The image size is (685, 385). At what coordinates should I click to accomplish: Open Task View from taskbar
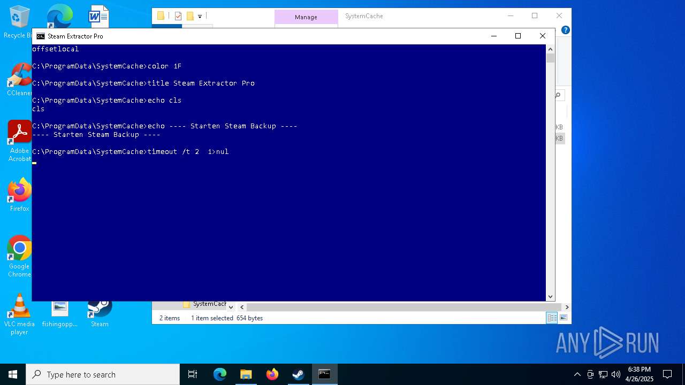pyautogui.click(x=193, y=374)
